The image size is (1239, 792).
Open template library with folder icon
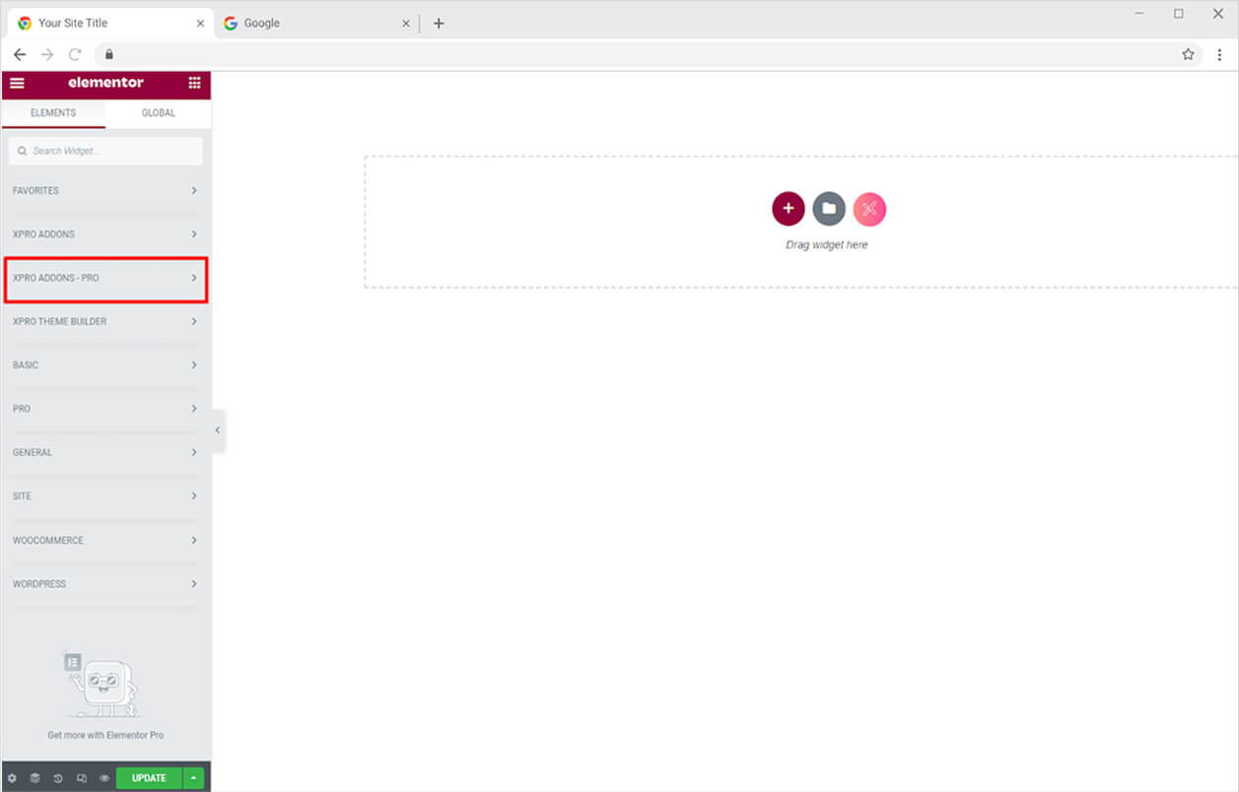(829, 209)
